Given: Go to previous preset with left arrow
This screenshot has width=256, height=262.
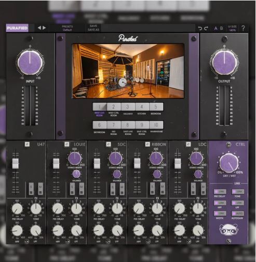Looking at the screenshot, I should (x=39, y=28).
